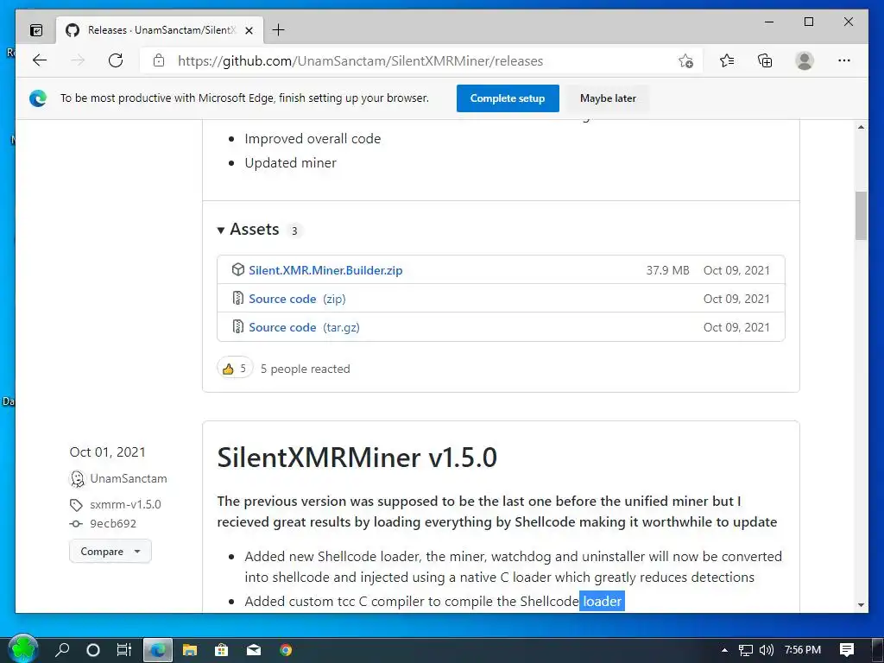Click the 37.9 MB file size text
The height and width of the screenshot is (663, 884).
pyautogui.click(x=667, y=270)
